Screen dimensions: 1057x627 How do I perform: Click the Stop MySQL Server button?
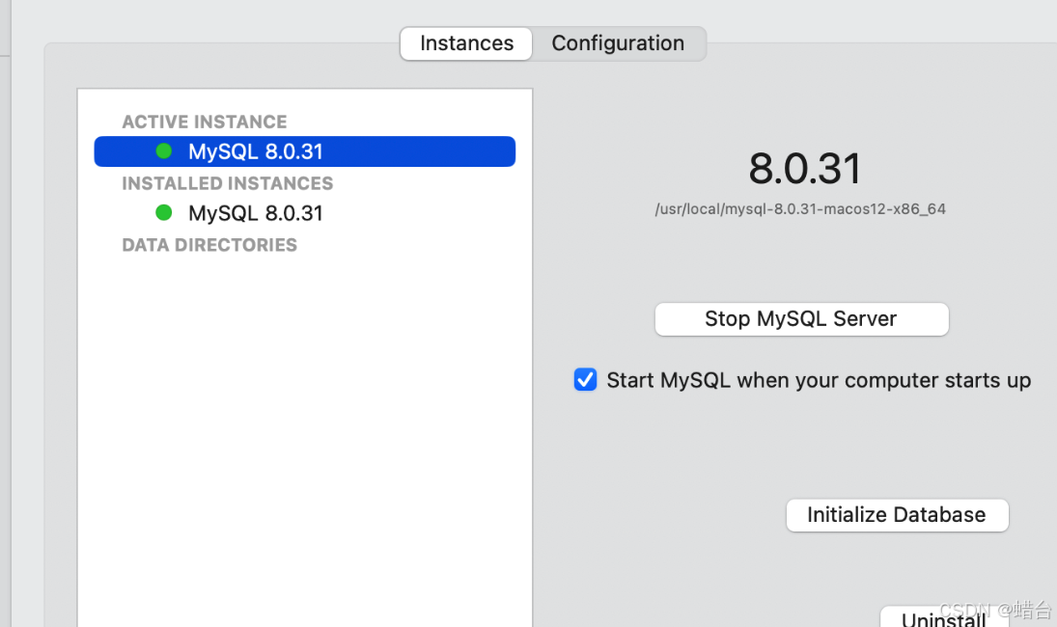(x=801, y=318)
